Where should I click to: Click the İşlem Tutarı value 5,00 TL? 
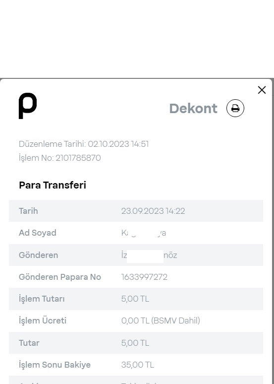pos(135,299)
